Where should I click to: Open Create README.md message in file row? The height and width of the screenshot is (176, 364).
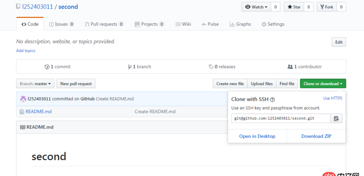[155, 112]
